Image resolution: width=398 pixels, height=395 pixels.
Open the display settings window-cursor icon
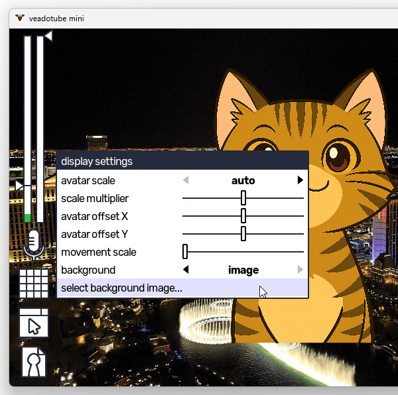(x=34, y=323)
